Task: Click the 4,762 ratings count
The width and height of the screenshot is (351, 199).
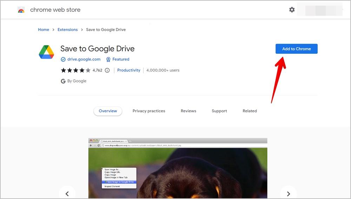Action: (x=97, y=70)
